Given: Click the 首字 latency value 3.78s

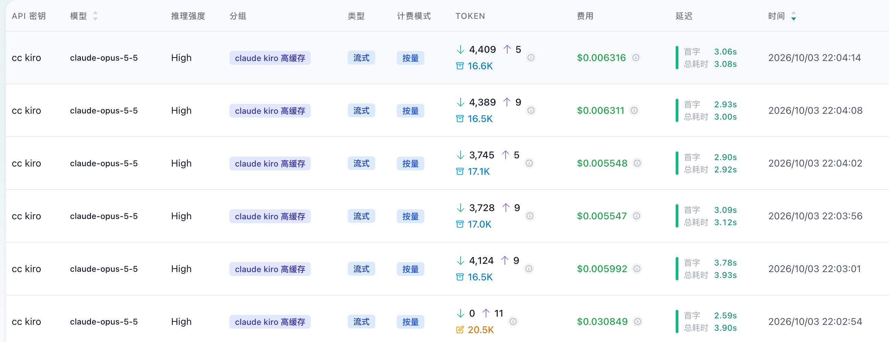Looking at the screenshot, I should click(x=725, y=262).
